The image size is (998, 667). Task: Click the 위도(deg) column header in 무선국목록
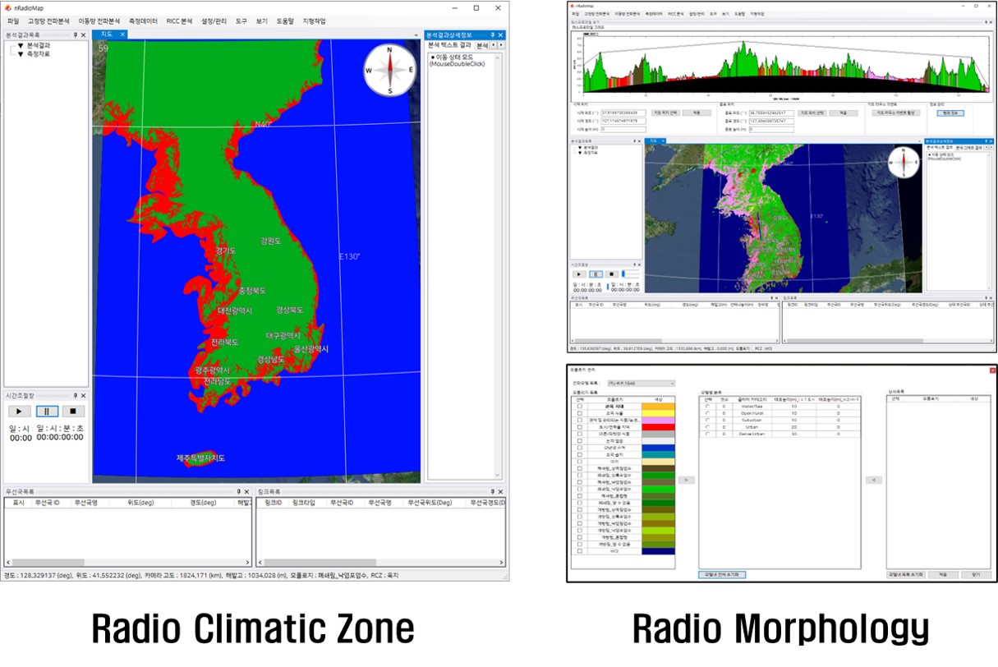pyautogui.click(x=140, y=503)
